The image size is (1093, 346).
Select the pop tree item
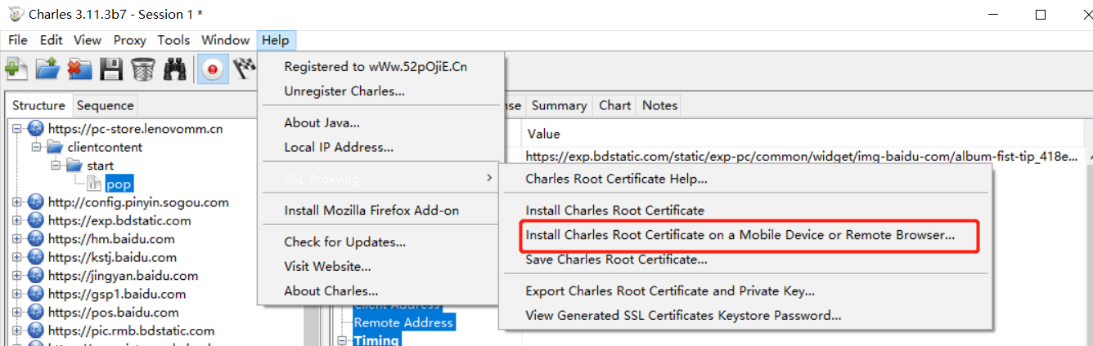pos(119,184)
